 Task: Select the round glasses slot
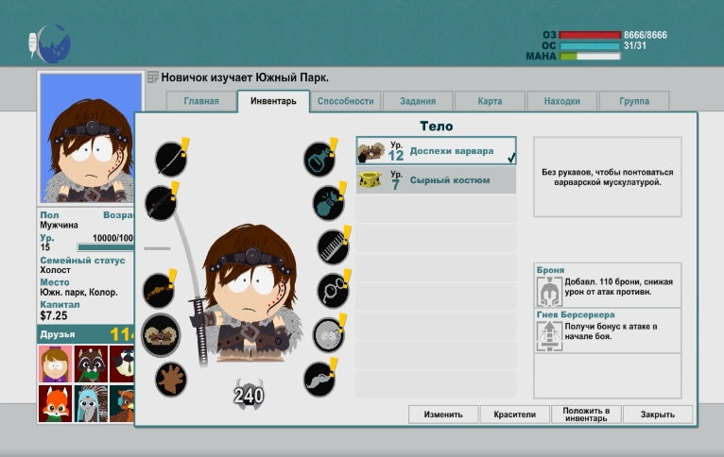point(333,291)
